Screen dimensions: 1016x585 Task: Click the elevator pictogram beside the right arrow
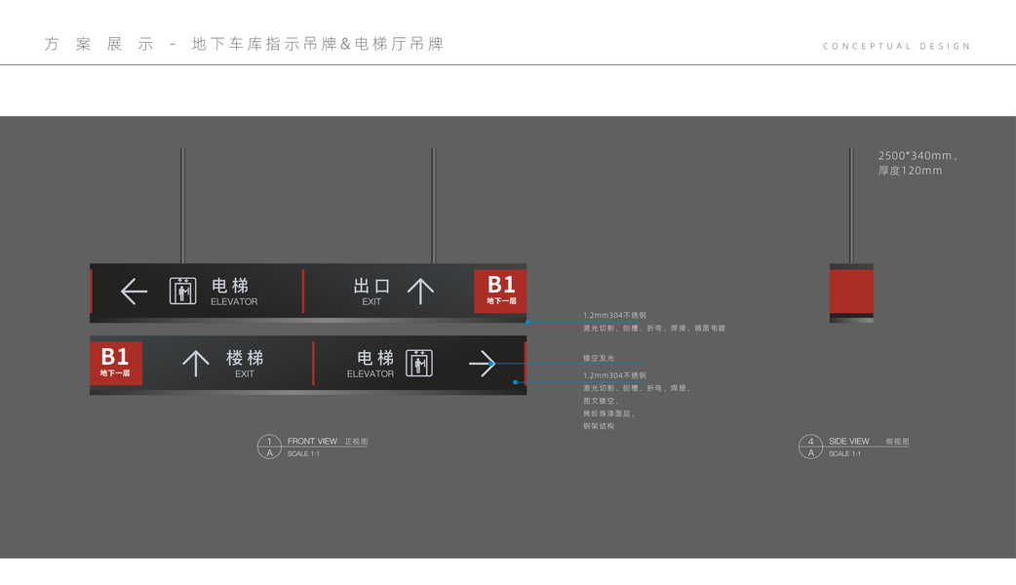(x=419, y=363)
